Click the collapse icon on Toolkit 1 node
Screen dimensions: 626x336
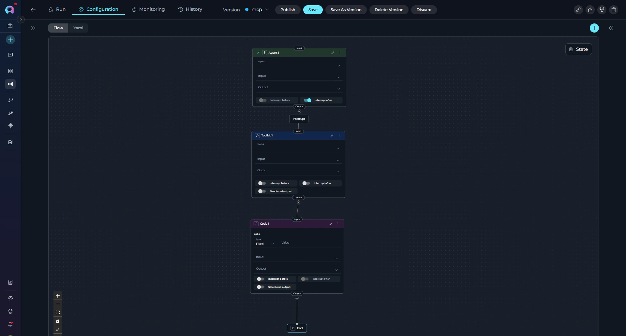tap(332, 135)
